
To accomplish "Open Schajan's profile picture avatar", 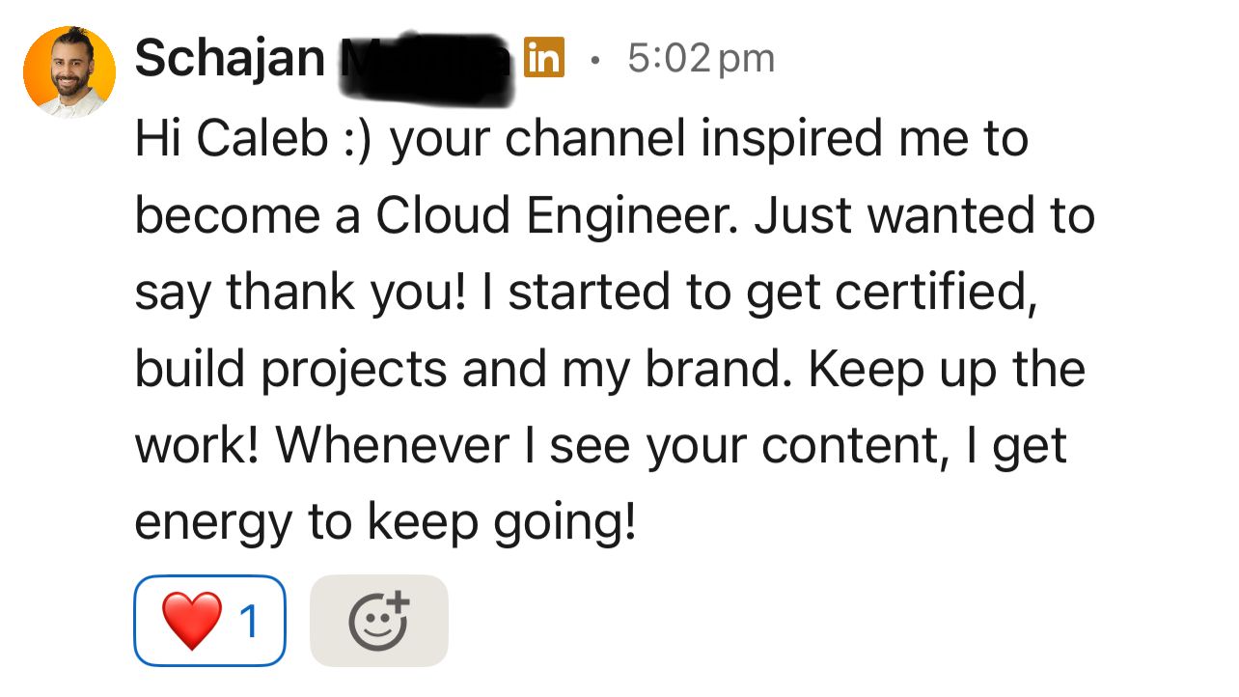I will (69, 71).
